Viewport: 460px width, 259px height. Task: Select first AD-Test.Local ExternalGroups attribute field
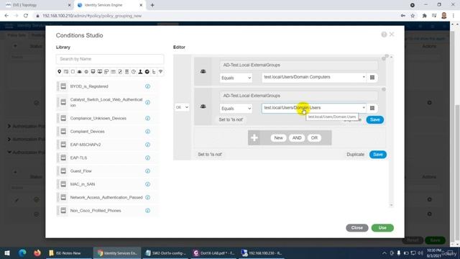tap(299, 65)
